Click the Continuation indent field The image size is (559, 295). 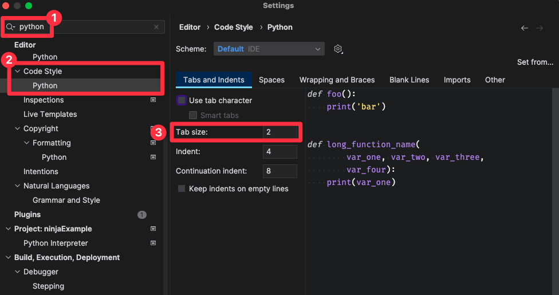(280, 171)
